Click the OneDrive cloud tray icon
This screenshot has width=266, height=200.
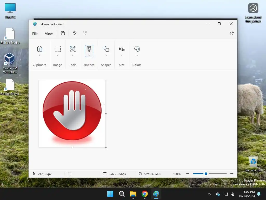[218, 194]
